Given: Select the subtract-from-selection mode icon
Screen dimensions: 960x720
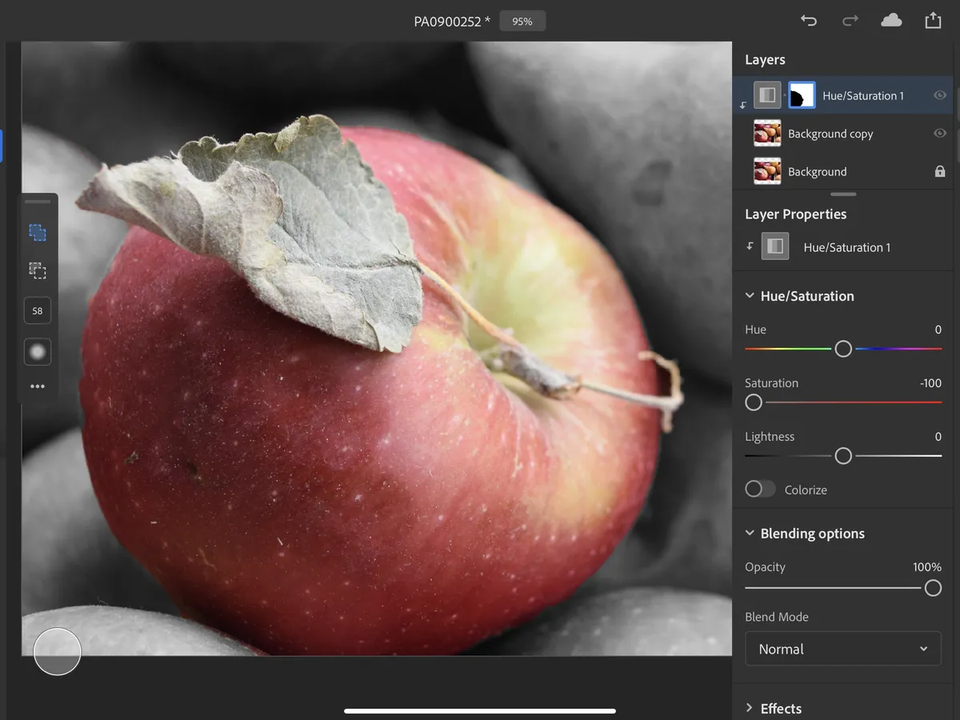Looking at the screenshot, I should [38, 271].
